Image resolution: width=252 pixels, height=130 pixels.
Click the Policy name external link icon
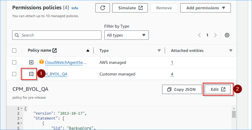[x=55, y=50]
